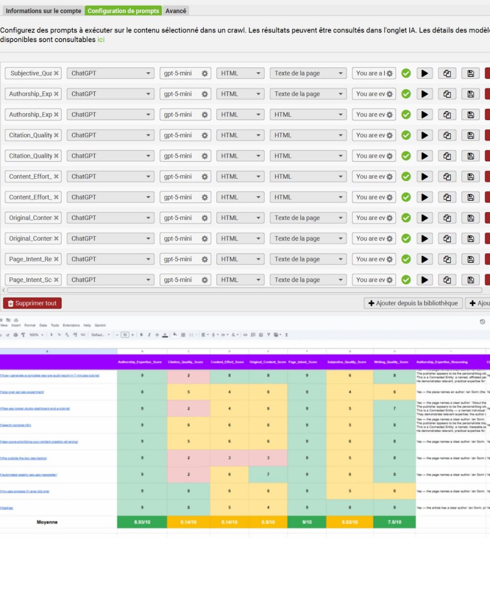Duplicate the Subjective_Quality prompt row
The height and width of the screenshot is (613, 490).
[447, 73]
